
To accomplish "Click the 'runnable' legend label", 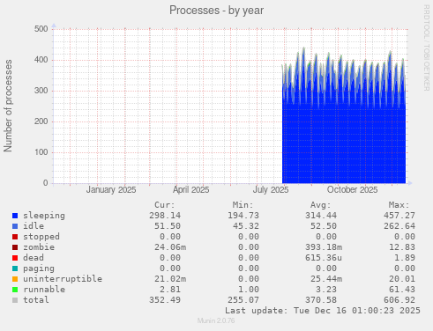I will [x=44, y=290].
